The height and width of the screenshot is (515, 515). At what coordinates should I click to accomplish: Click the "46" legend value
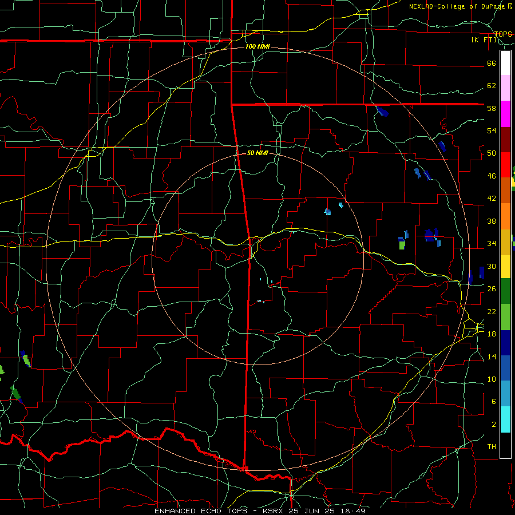point(492,176)
